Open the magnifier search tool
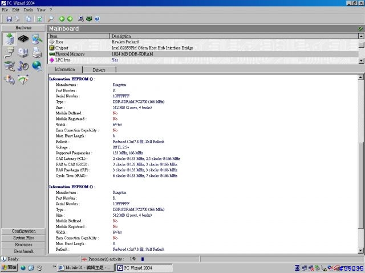 coord(51,19)
